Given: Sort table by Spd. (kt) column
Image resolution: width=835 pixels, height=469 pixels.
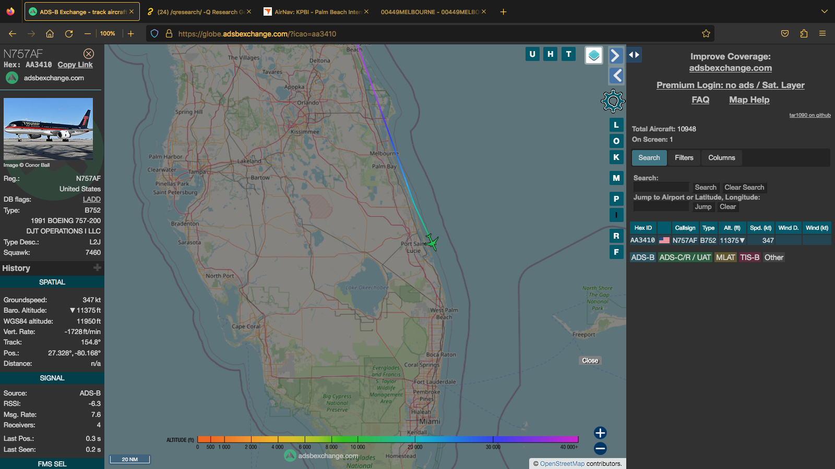Looking at the screenshot, I should [760, 228].
